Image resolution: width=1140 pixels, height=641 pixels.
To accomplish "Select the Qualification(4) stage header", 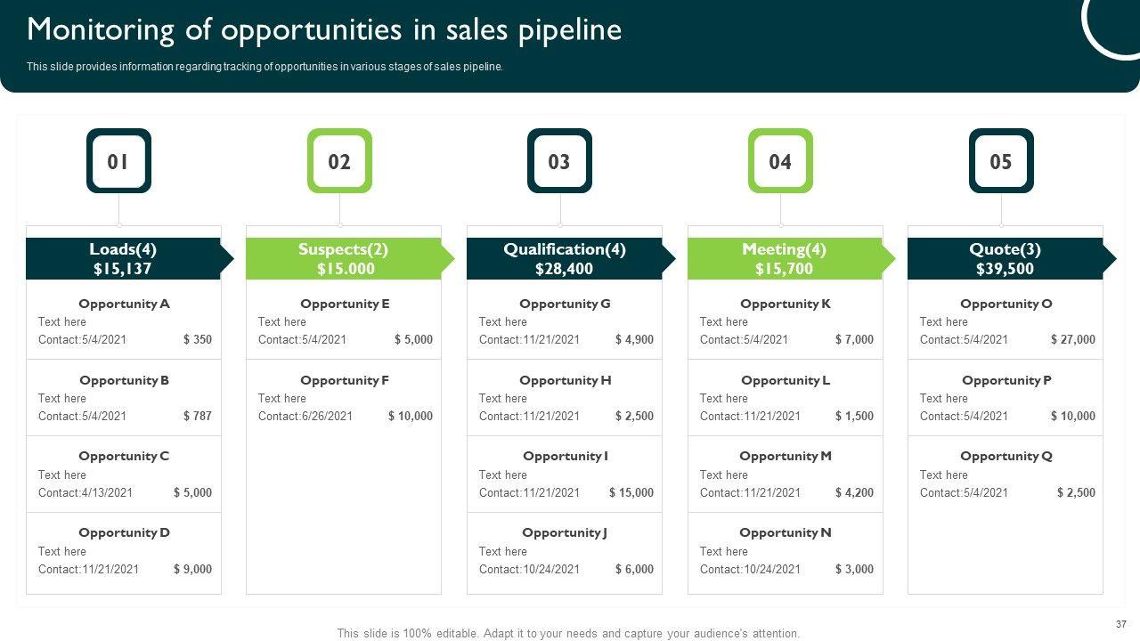I will click(565, 258).
